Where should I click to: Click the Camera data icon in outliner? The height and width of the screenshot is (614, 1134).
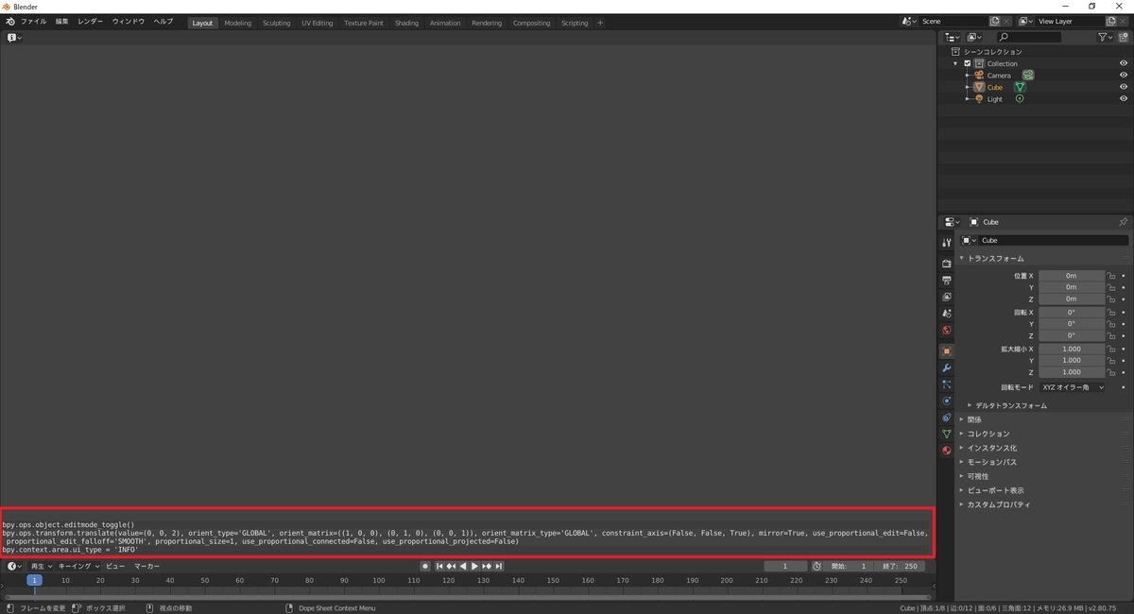[1027, 76]
